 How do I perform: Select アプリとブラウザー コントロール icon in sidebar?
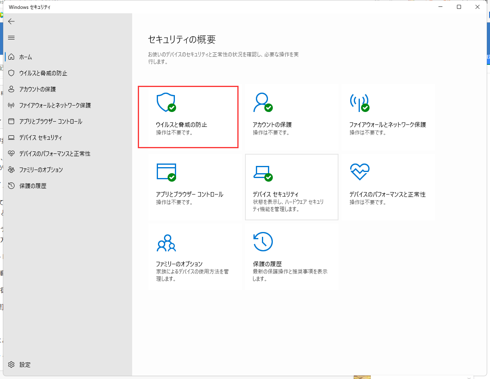pos(11,121)
